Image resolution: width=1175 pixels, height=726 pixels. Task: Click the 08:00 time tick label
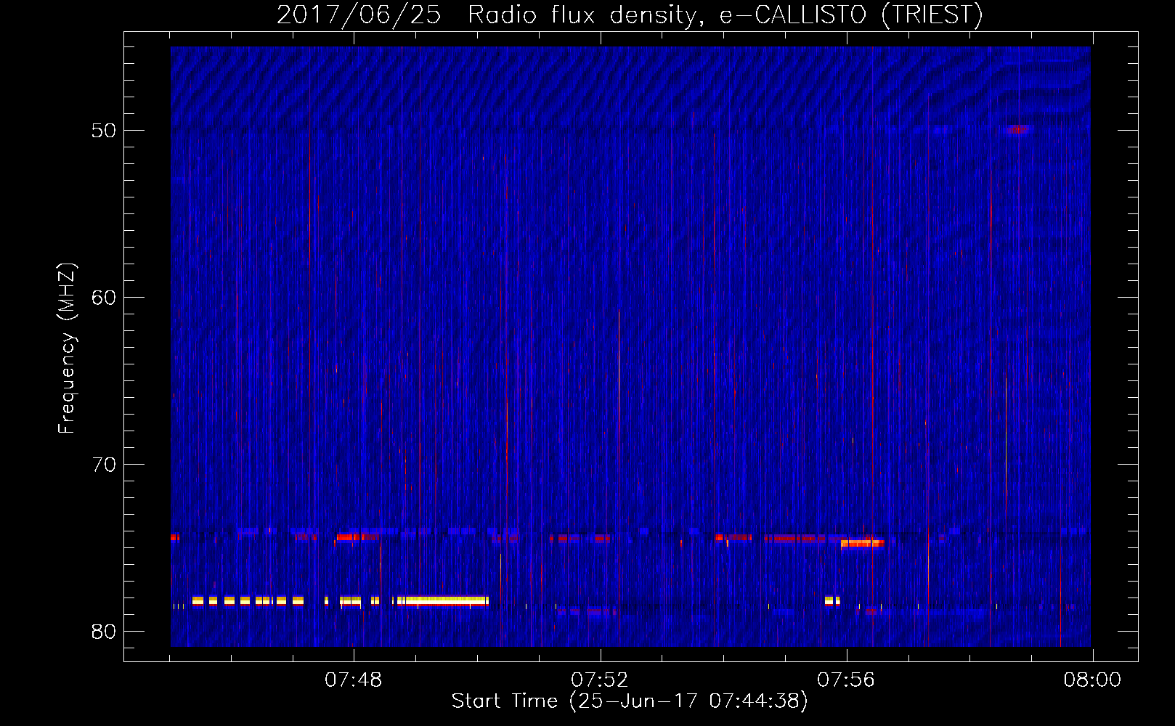click(1092, 680)
